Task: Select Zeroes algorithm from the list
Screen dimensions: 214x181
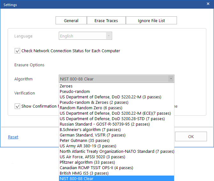Action: point(117,86)
